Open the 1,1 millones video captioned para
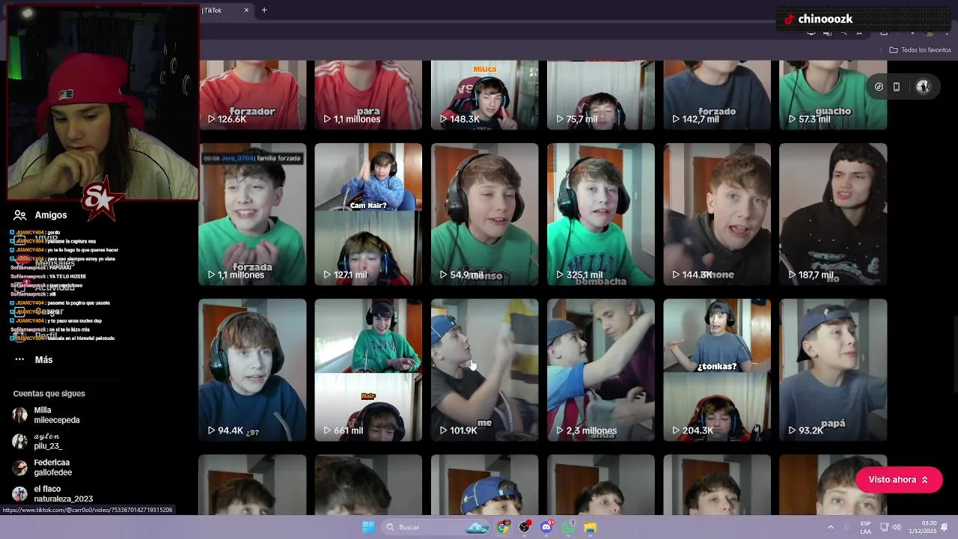 368,95
